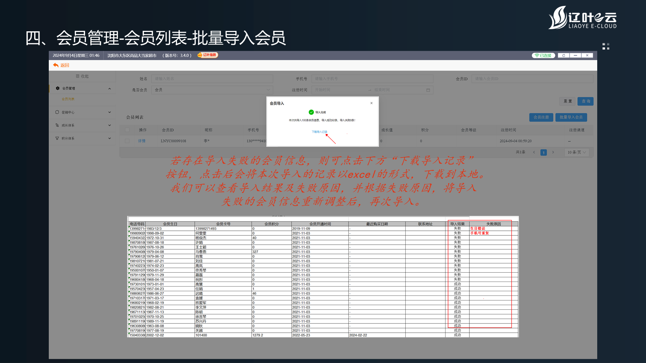Expand the 积分体系 menu chevron

[109, 138]
